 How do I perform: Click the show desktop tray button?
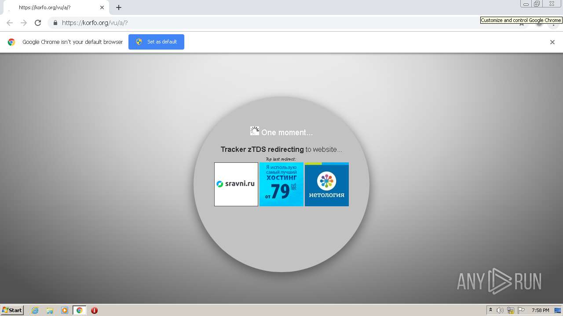click(558, 310)
